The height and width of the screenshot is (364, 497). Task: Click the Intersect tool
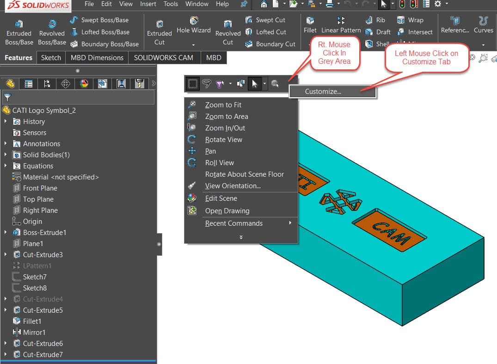[415, 32]
